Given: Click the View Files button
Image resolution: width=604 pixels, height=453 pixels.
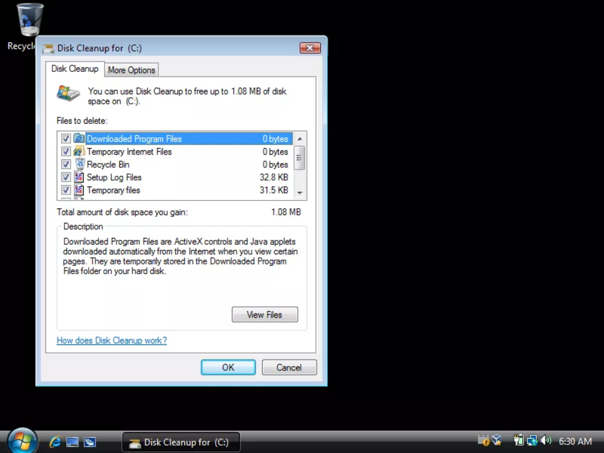Looking at the screenshot, I should 265,314.
